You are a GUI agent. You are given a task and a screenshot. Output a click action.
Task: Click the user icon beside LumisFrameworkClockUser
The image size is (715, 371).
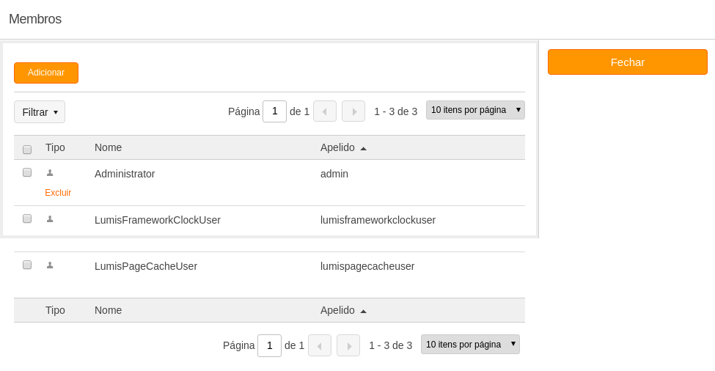point(50,219)
